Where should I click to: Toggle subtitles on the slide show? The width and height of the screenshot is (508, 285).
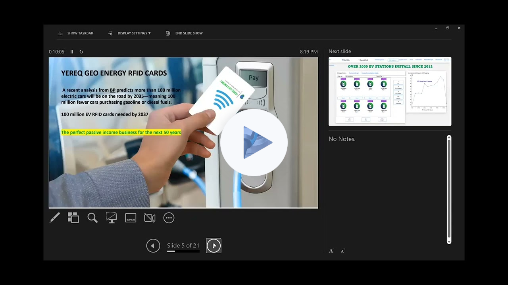click(131, 218)
